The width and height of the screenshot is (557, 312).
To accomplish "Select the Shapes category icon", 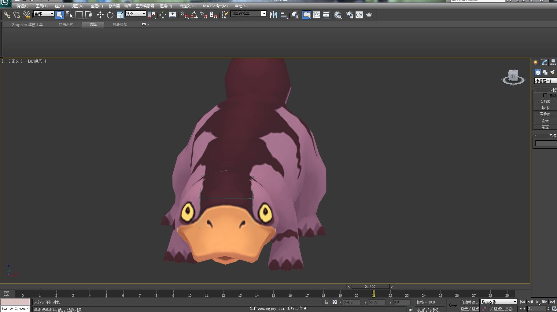I will point(545,72).
